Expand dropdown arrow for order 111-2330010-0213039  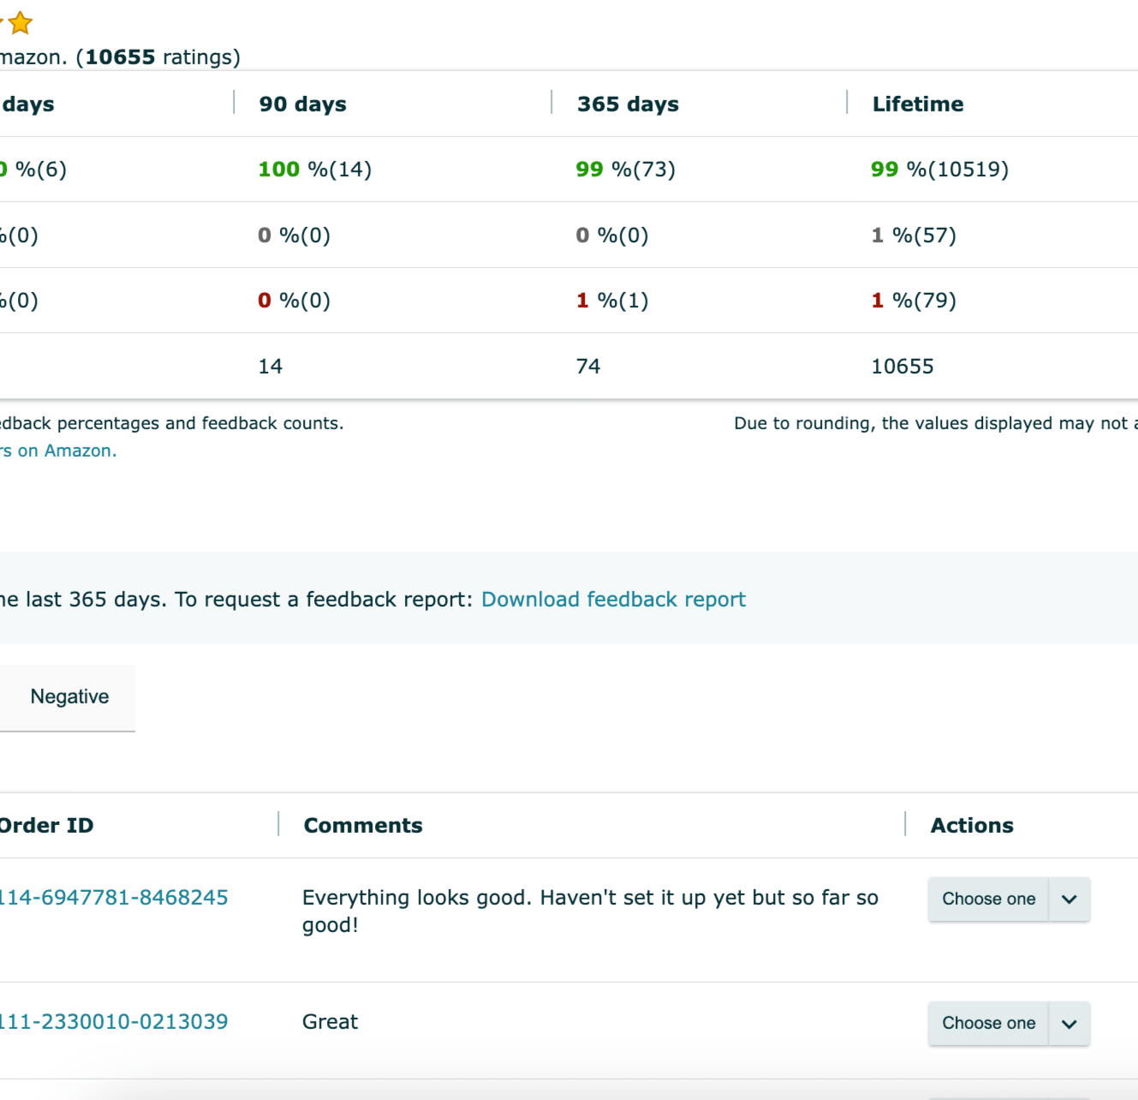pos(1069,1024)
